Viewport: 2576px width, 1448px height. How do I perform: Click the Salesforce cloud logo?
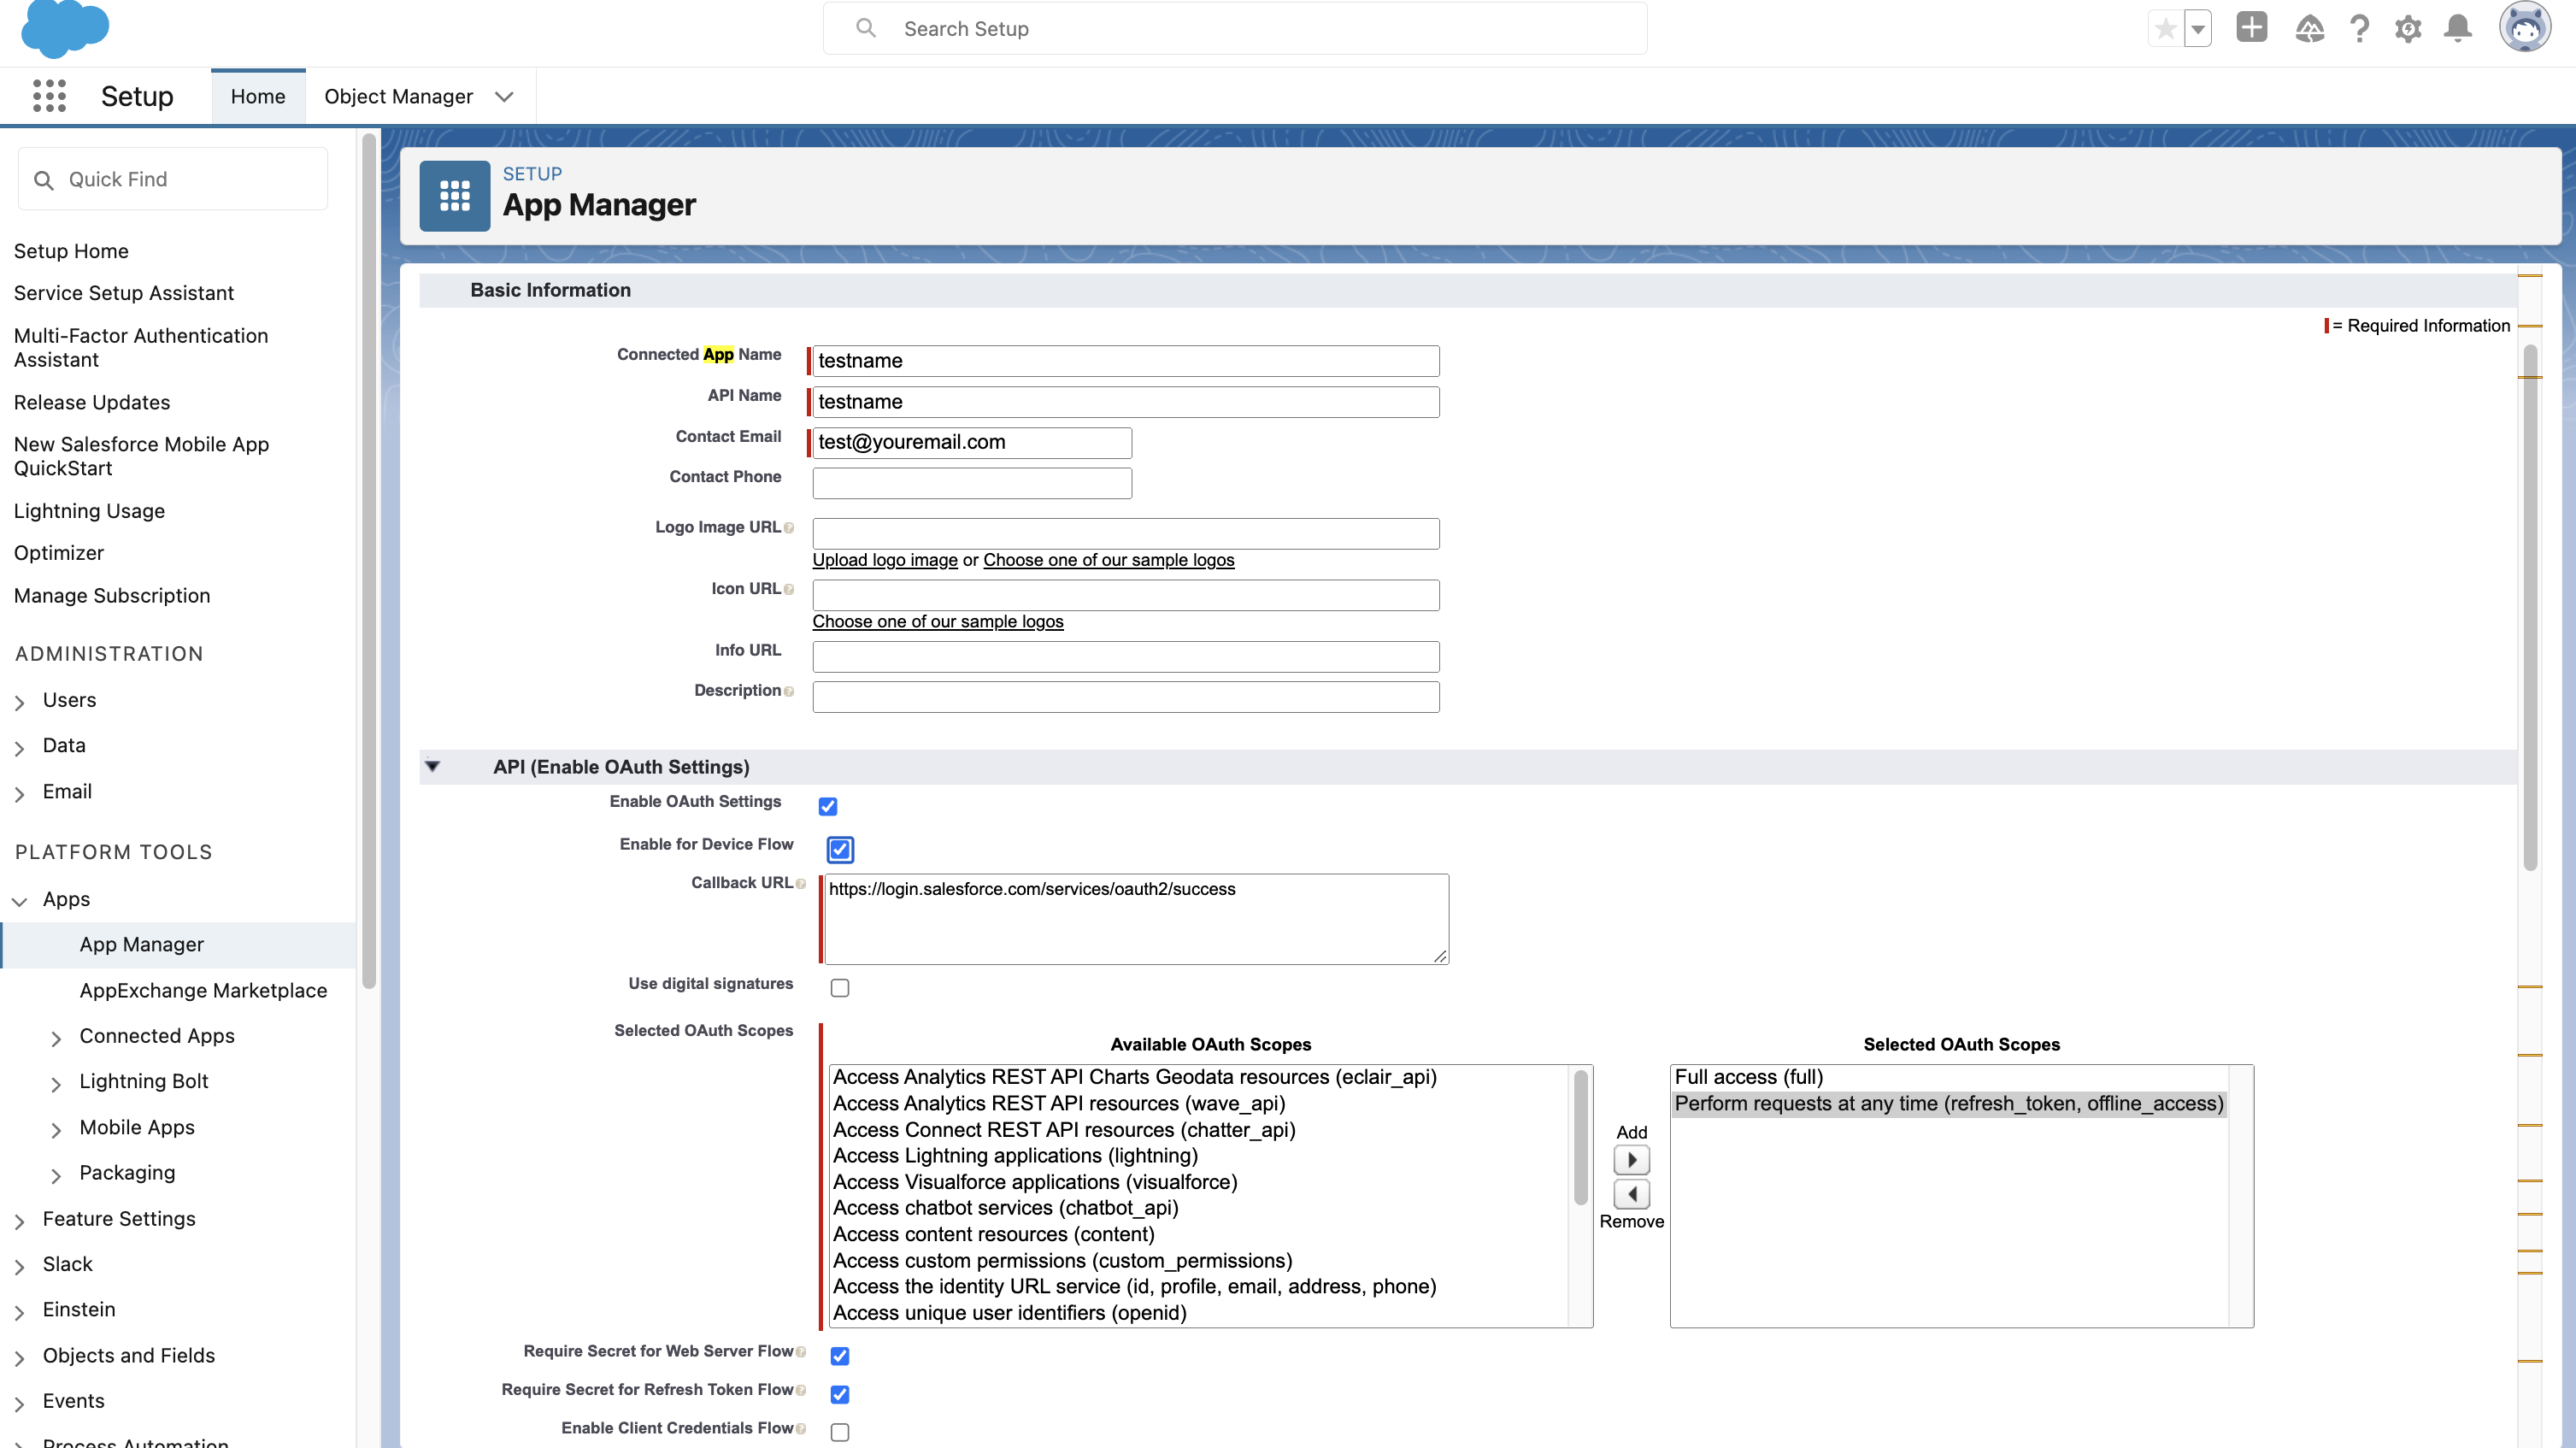(x=65, y=28)
